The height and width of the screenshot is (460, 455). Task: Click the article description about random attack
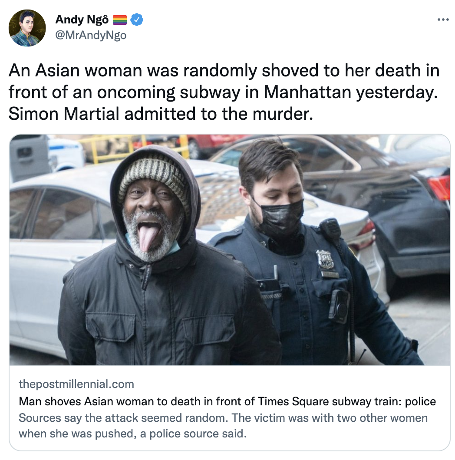click(223, 426)
